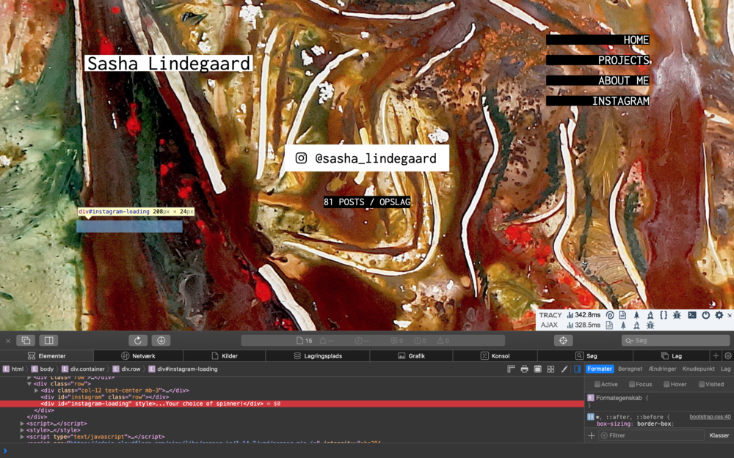This screenshot has width=734, height=458.
Task: Click the Tracy bar power icon
Action: pos(705,314)
